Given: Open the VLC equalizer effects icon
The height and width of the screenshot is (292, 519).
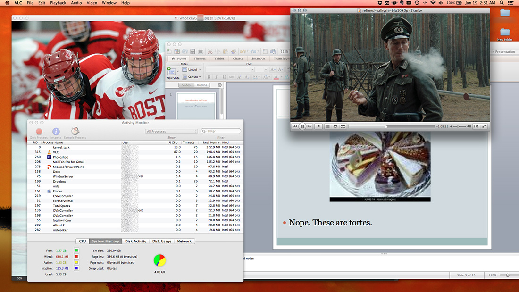Looking at the screenshot, I should (477, 126).
